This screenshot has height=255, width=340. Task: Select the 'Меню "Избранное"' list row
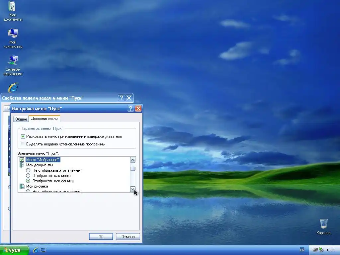tap(43, 160)
